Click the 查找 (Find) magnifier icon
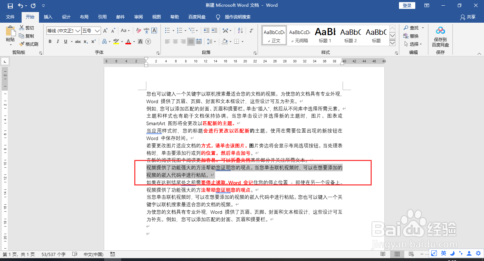484x261 pixels. [406, 28]
